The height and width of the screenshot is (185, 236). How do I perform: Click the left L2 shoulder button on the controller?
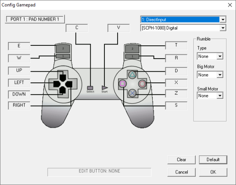click(x=63, y=48)
